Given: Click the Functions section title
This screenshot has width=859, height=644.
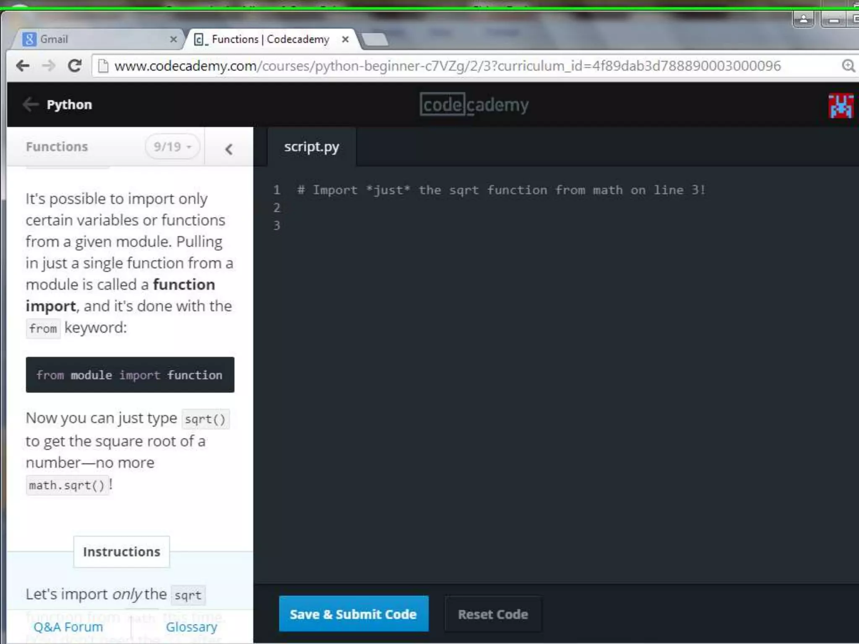Looking at the screenshot, I should click(x=57, y=147).
